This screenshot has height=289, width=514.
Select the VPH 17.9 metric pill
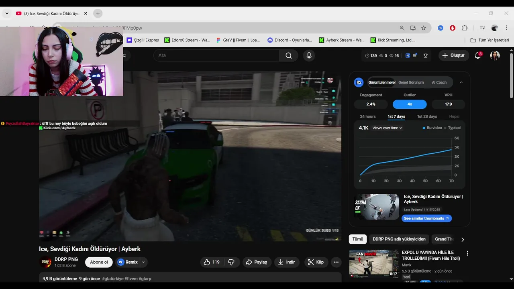click(449, 104)
